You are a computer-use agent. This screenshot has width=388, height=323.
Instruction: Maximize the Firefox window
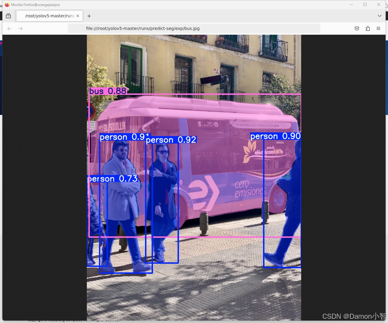[x=365, y=4]
